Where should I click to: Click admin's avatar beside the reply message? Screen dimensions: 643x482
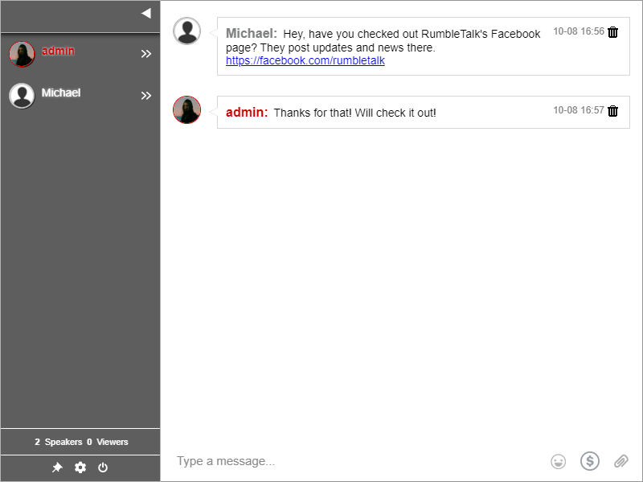[x=187, y=110]
